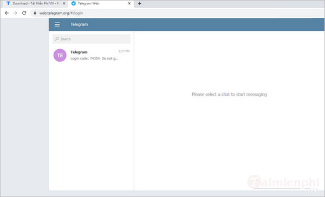Open the Telegram chat with login code
This screenshot has height=197, width=325.
[x=92, y=55]
